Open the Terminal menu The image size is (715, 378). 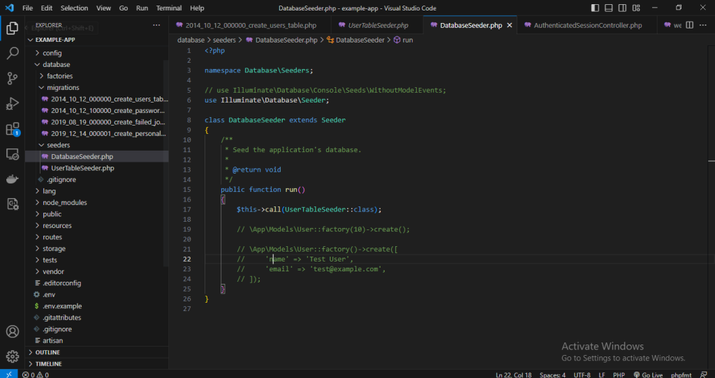click(168, 8)
